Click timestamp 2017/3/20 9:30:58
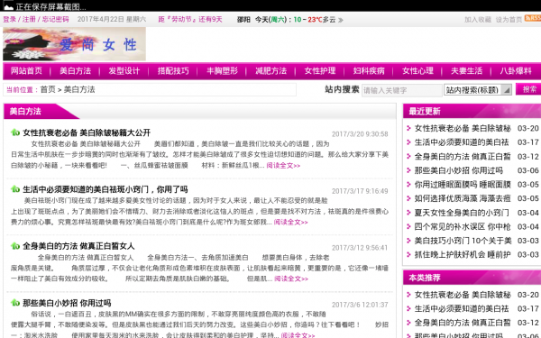The image size is (541, 338). (x=360, y=134)
